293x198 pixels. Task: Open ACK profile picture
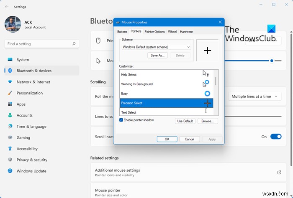(x=13, y=24)
